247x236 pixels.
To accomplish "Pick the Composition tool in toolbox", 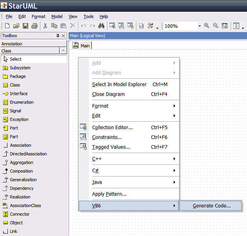I will pos(21,171).
